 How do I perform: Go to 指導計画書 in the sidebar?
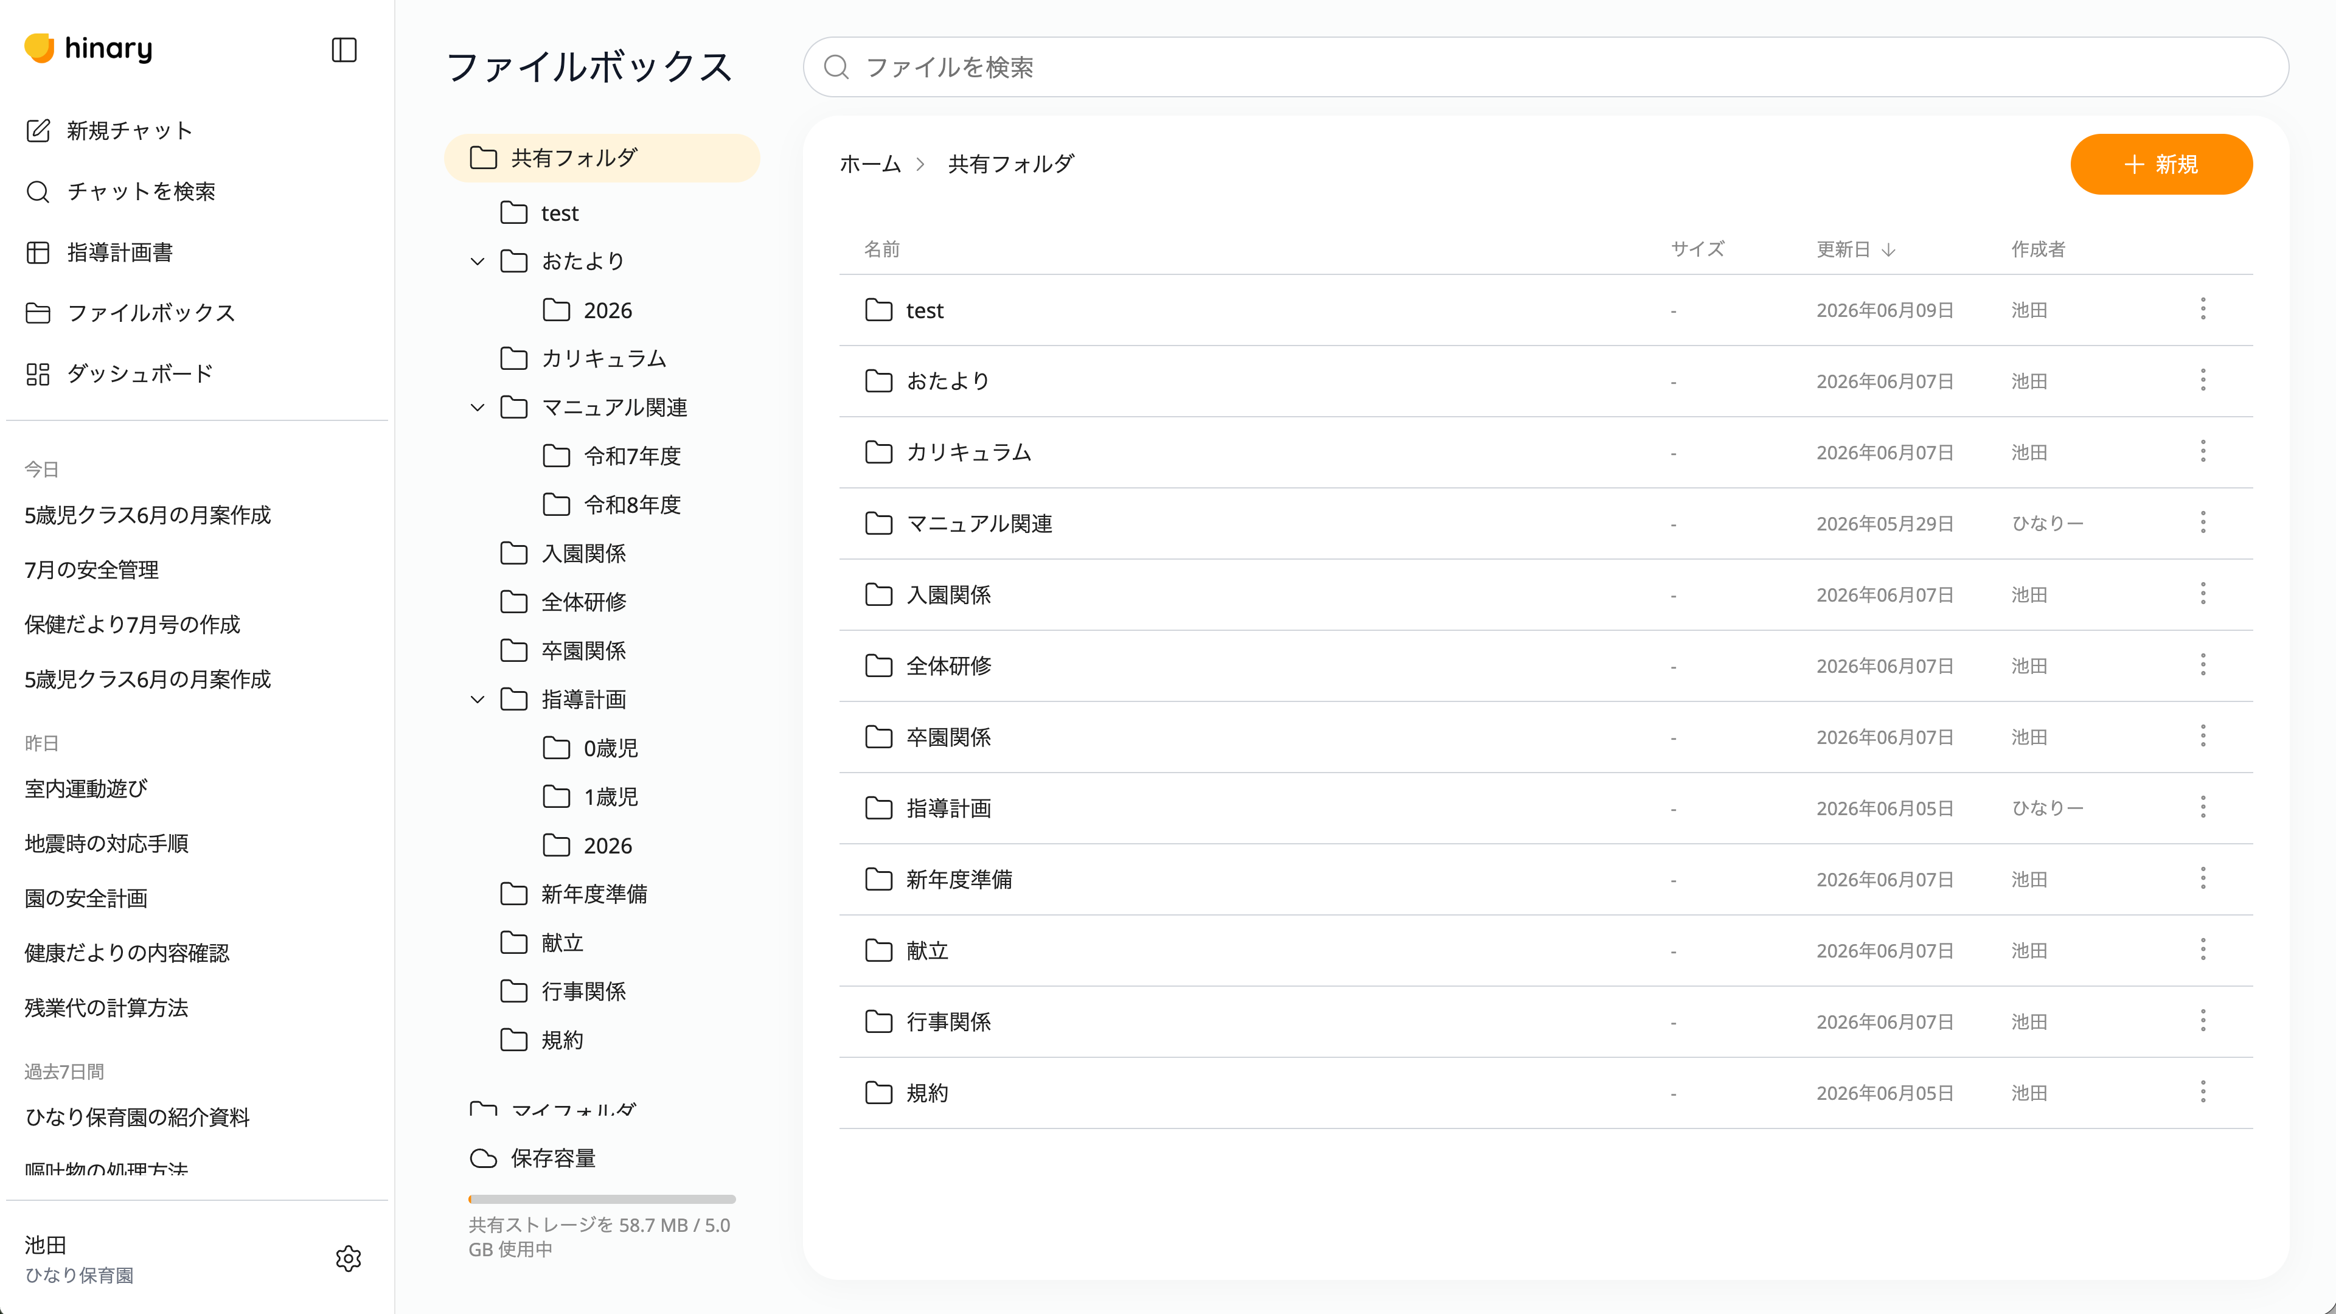point(100,252)
